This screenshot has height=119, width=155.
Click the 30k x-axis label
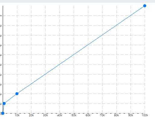click(x=46, y=115)
